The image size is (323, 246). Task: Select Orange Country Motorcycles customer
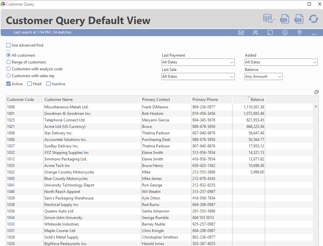click(x=69, y=172)
